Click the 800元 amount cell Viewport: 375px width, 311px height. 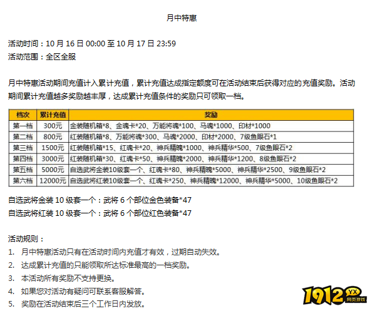click(53, 137)
